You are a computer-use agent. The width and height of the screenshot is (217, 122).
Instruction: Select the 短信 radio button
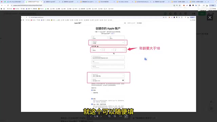pos(92,90)
